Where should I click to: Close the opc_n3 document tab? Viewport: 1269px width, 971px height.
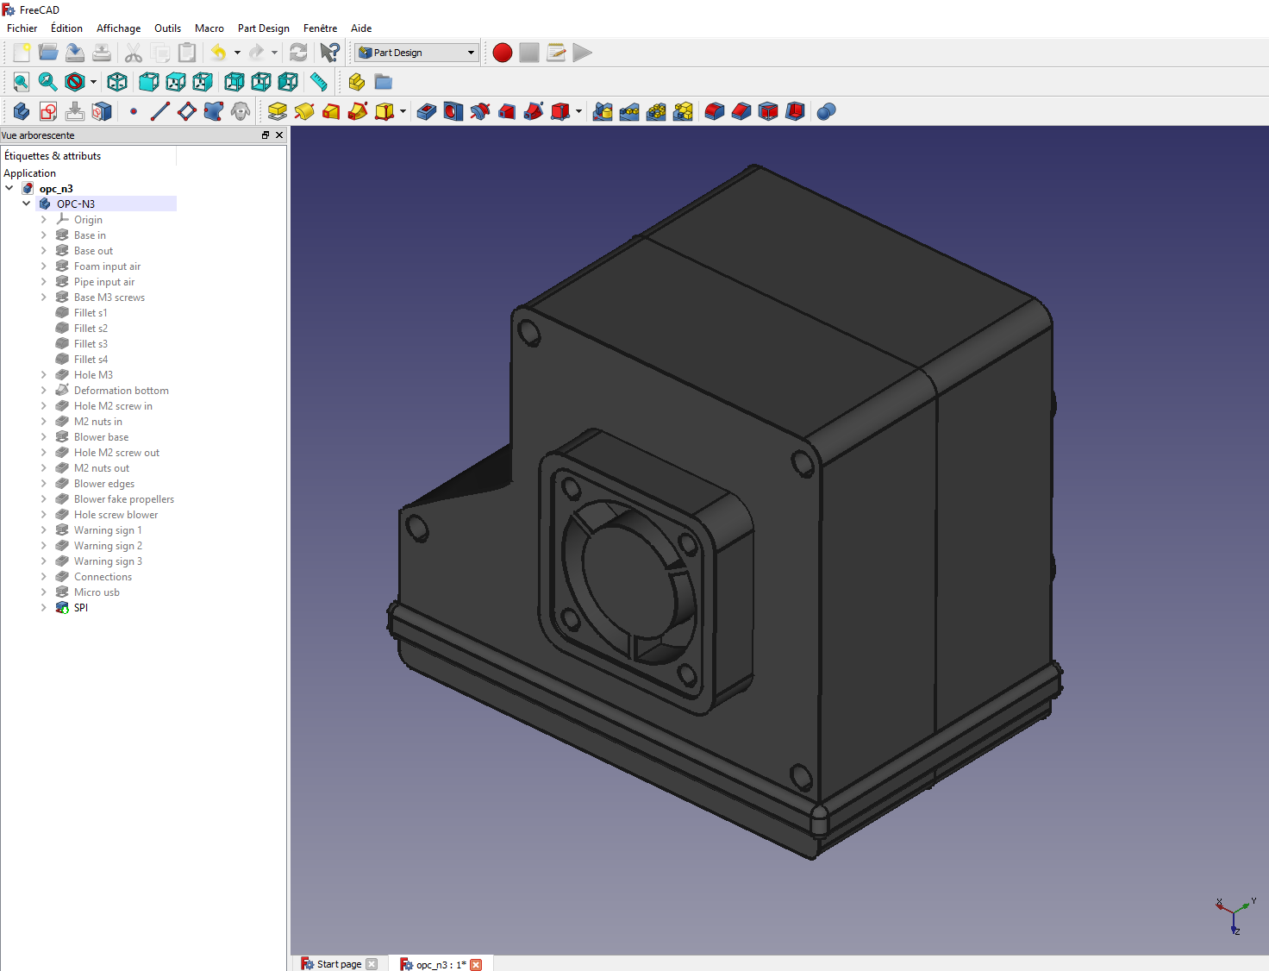(476, 964)
